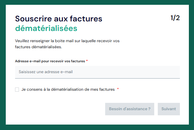
Task: Click the word 'factures' in the consent label
Action: [107, 90]
